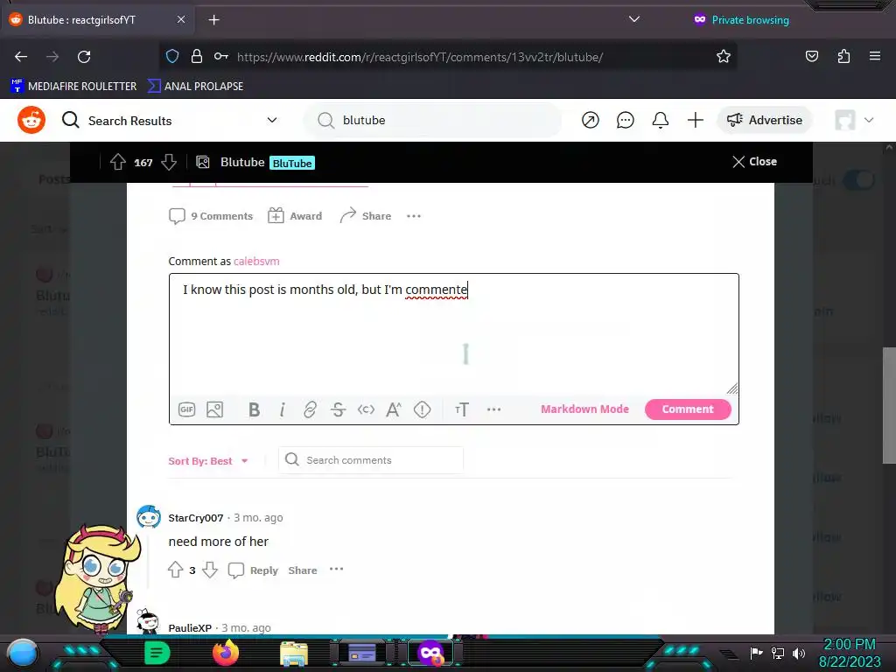896x672 pixels.
Task: Open the Firefox hamburger menu
Action: [x=875, y=56]
